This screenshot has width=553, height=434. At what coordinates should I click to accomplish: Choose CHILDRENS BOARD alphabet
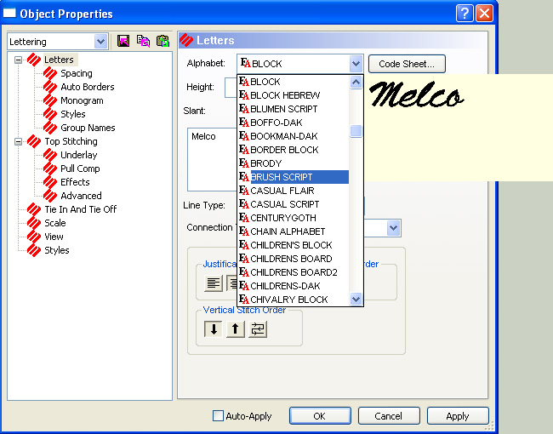click(x=294, y=259)
